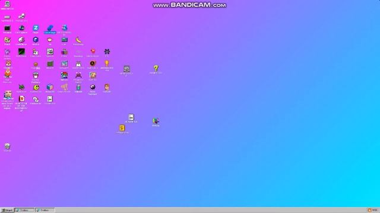Open the Start menu
Screen dimensions: 380x213
tap(7, 211)
